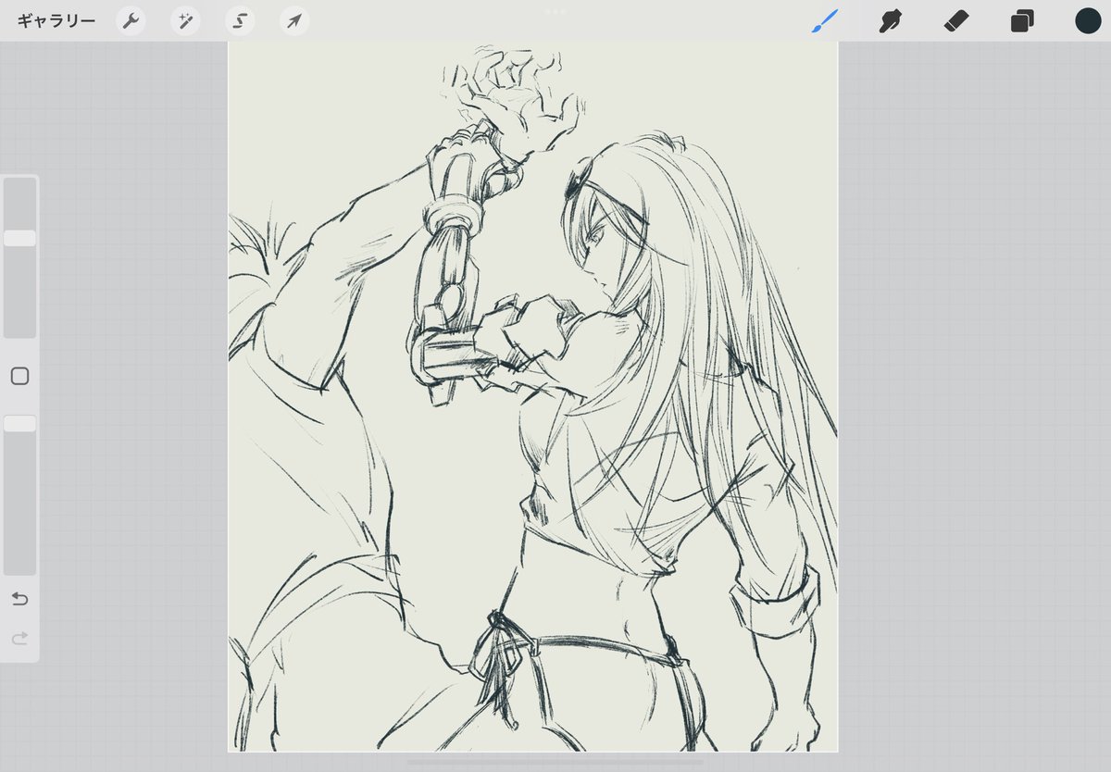
Task: Open the Actions wrench menu
Action: (131, 21)
